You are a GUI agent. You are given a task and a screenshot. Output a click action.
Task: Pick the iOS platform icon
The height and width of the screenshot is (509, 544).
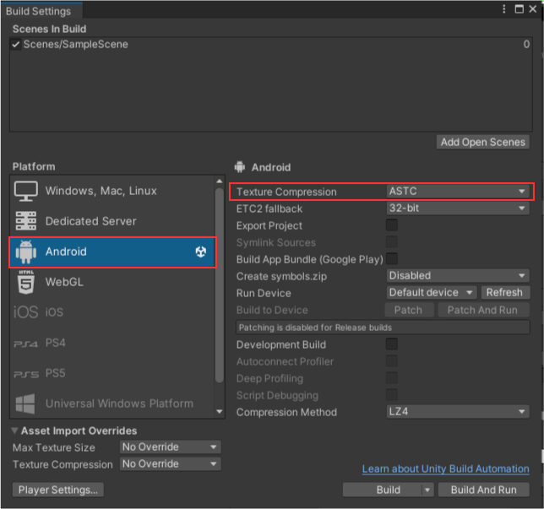(x=25, y=312)
